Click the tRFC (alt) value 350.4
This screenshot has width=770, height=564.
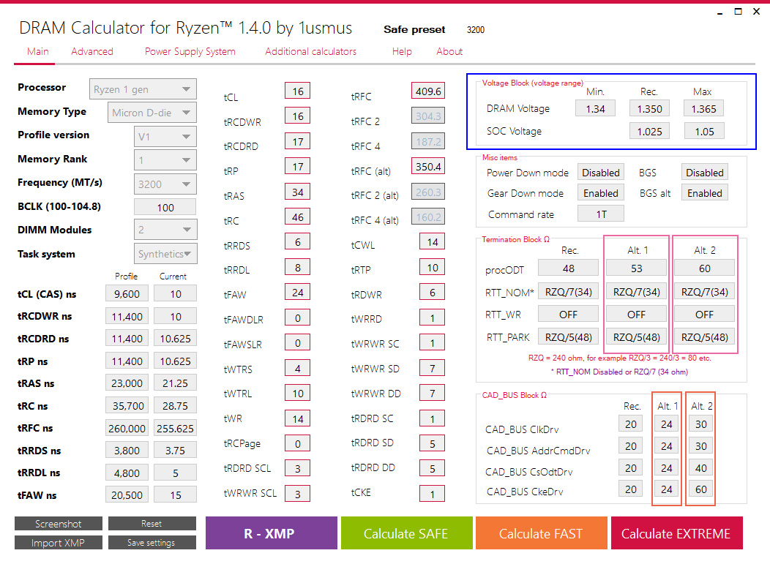point(428,167)
